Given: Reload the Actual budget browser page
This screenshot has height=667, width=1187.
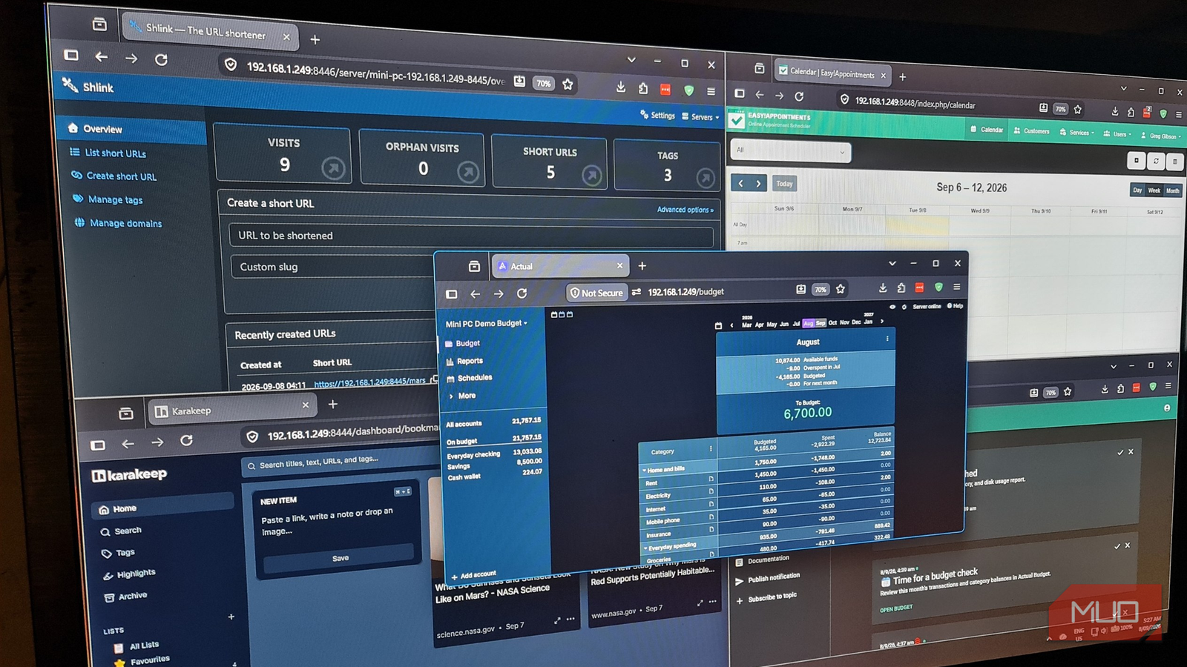Looking at the screenshot, I should click(522, 293).
